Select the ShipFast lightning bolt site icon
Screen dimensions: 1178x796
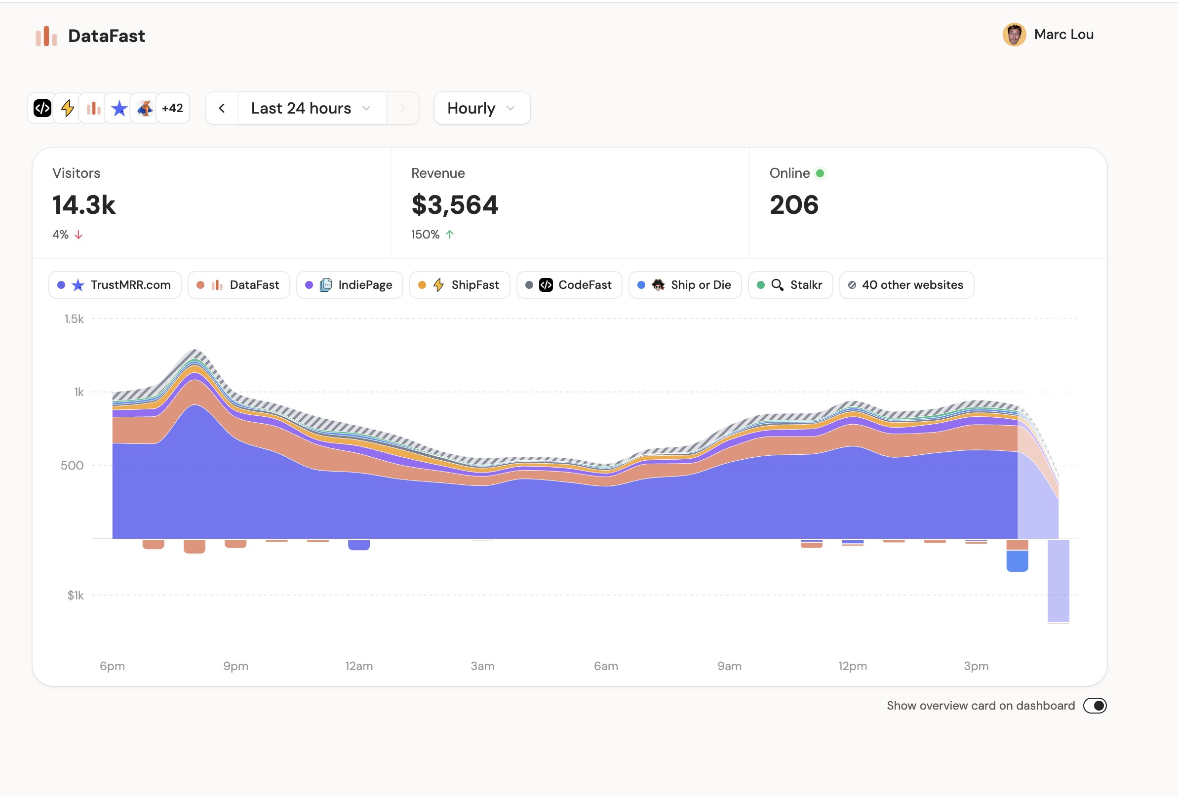[x=68, y=108]
